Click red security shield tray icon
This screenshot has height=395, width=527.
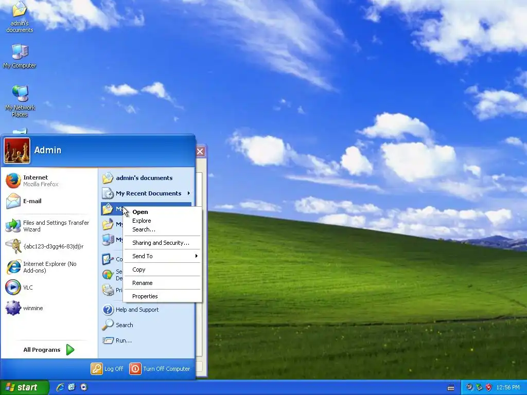point(489,387)
